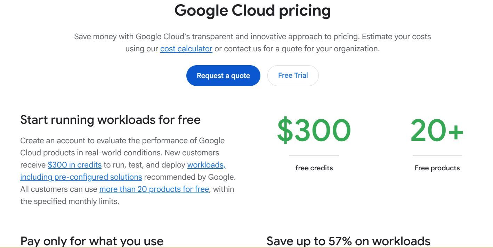Click the divider line beneath $300

(x=314, y=156)
